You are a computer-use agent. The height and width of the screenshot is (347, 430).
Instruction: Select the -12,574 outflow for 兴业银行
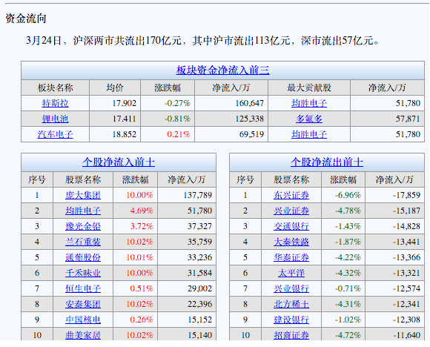[406, 288]
